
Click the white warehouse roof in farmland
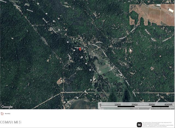point(171,10)
